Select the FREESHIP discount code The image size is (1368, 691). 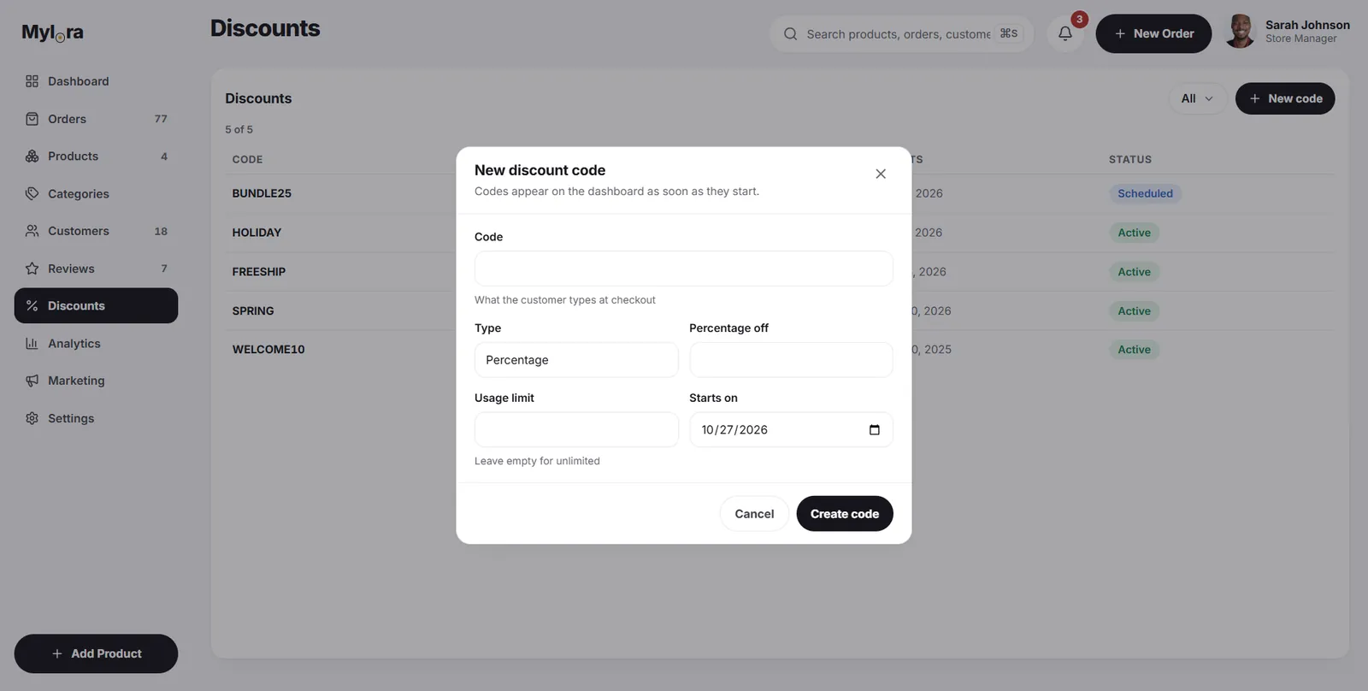tap(259, 272)
